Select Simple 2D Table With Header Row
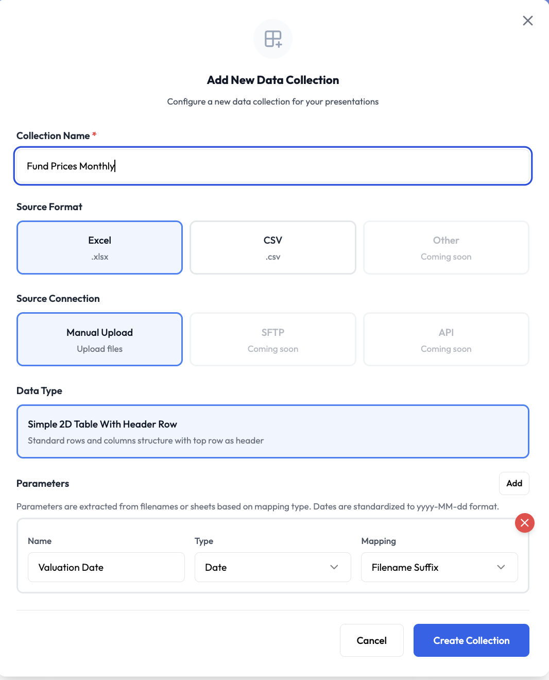The image size is (549, 680). click(x=272, y=431)
